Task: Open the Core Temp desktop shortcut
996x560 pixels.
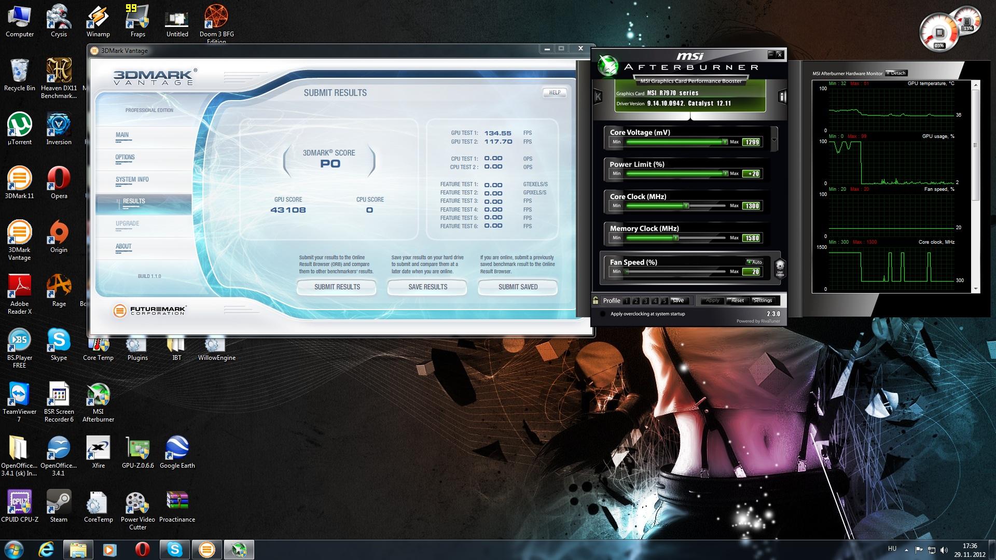Action: pyautogui.click(x=98, y=349)
